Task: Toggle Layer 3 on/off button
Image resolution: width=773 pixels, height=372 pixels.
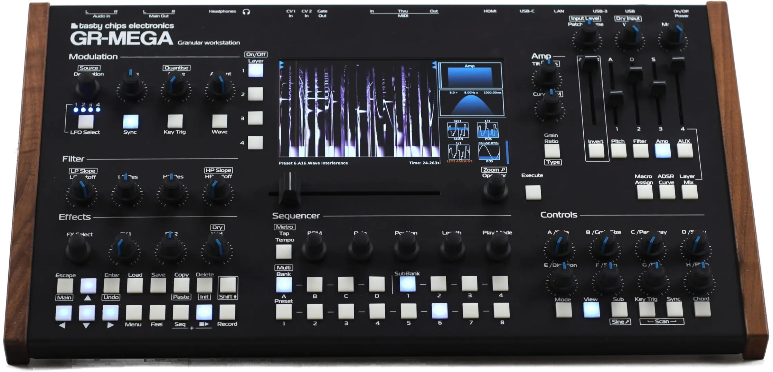Action: (x=255, y=118)
